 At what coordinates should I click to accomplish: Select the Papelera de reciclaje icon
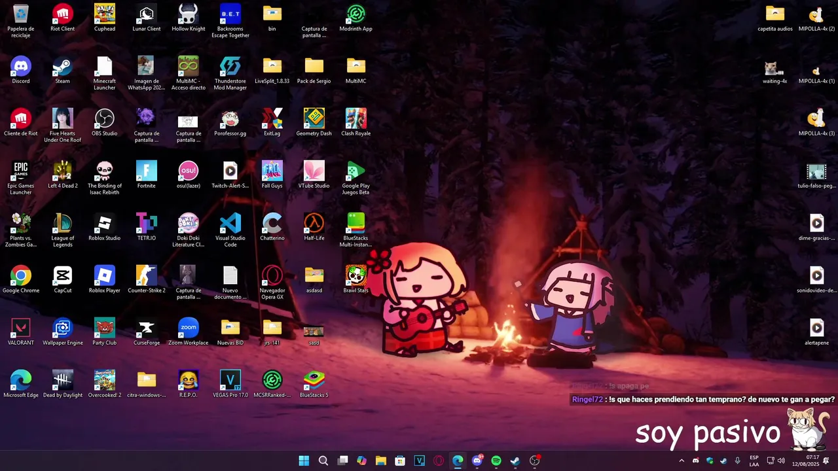pyautogui.click(x=21, y=21)
